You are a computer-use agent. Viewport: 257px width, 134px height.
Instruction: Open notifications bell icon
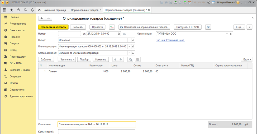(x=32, y=10)
